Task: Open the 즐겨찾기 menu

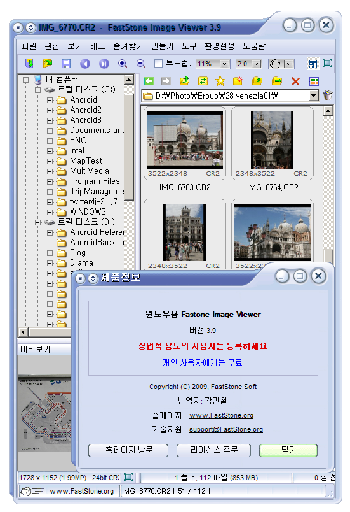Action: [x=128, y=46]
